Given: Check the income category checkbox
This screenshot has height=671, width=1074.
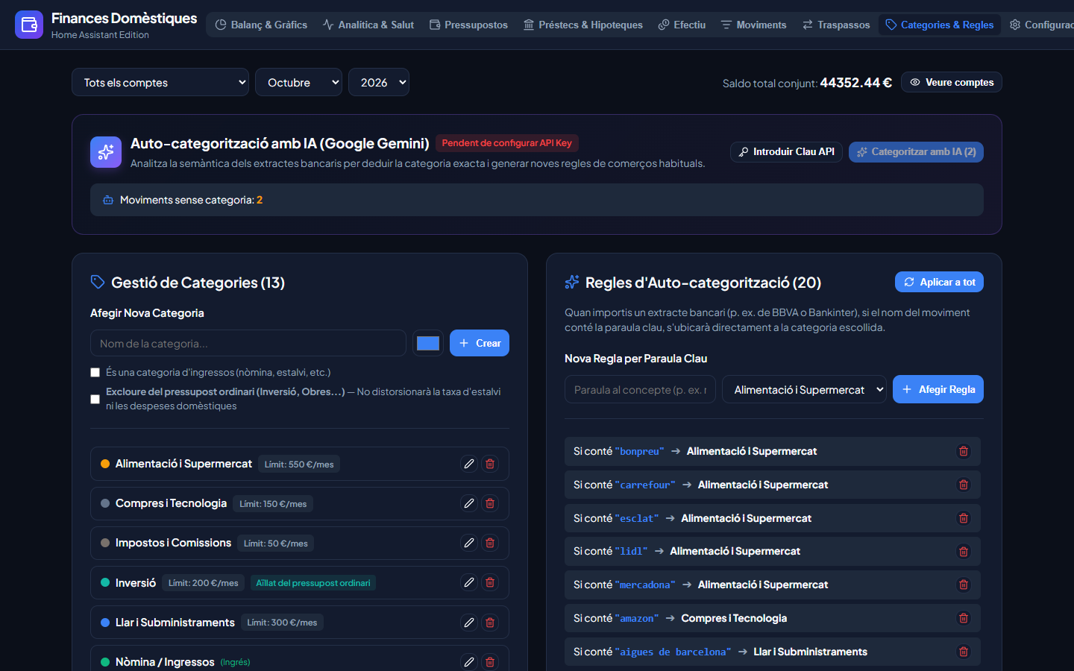Looking at the screenshot, I should coord(95,372).
